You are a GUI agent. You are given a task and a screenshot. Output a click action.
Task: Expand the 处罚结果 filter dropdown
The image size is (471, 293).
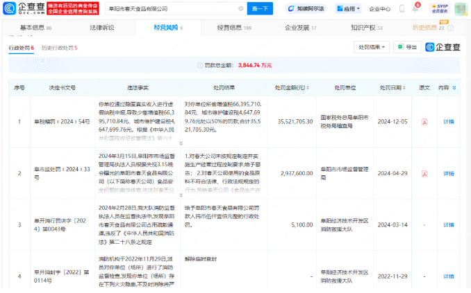click(x=372, y=47)
